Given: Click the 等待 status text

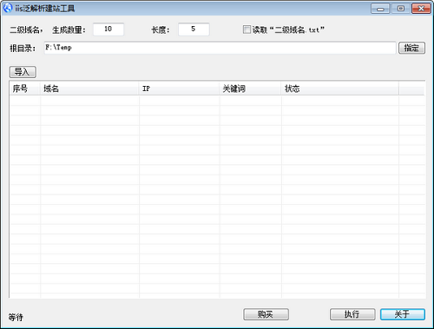Looking at the screenshot, I should point(16,318).
